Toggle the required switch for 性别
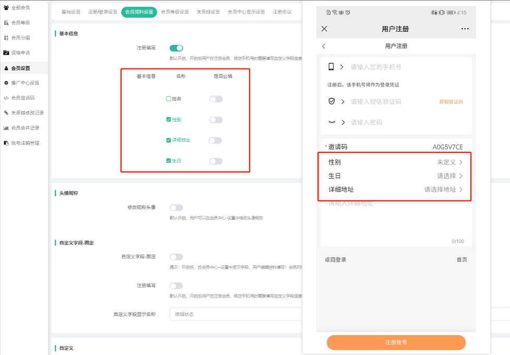 pos(216,120)
